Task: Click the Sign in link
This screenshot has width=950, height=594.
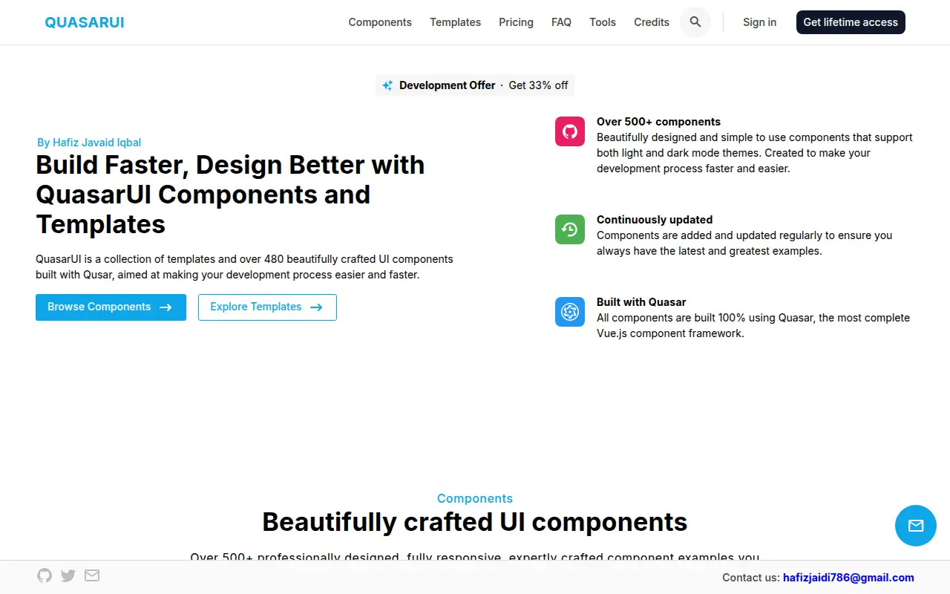Action: (x=760, y=22)
